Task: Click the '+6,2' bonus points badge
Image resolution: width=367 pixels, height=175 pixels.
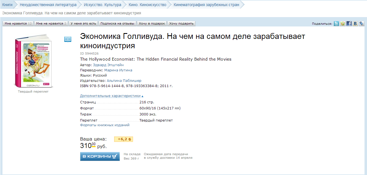Action: [x=124, y=139]
